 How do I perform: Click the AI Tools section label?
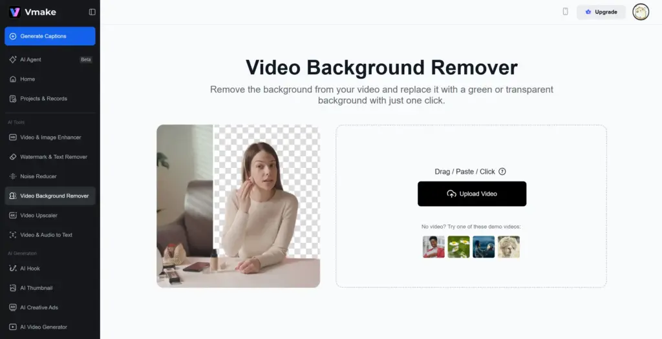16,122
